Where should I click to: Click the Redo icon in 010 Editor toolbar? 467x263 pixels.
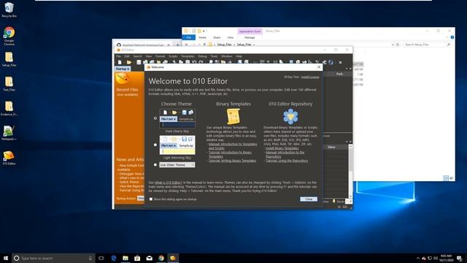pyautogui.click(x=201, y=62)
